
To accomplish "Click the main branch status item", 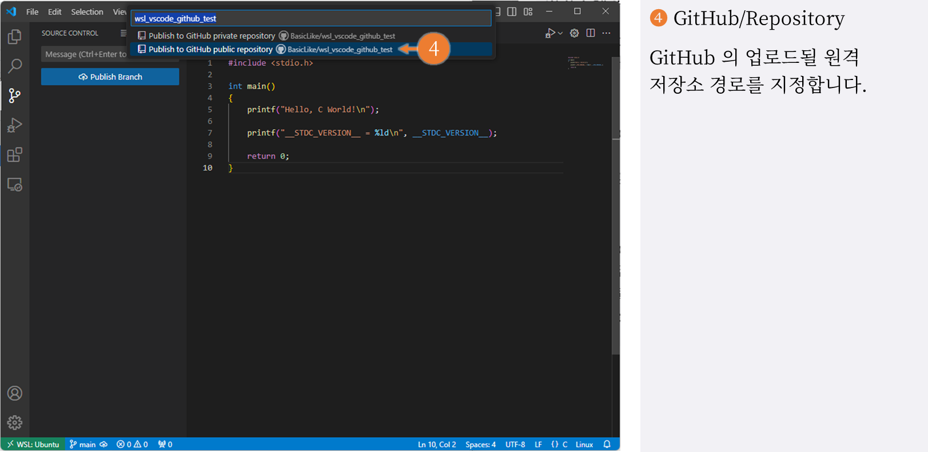I will point(82,445).
